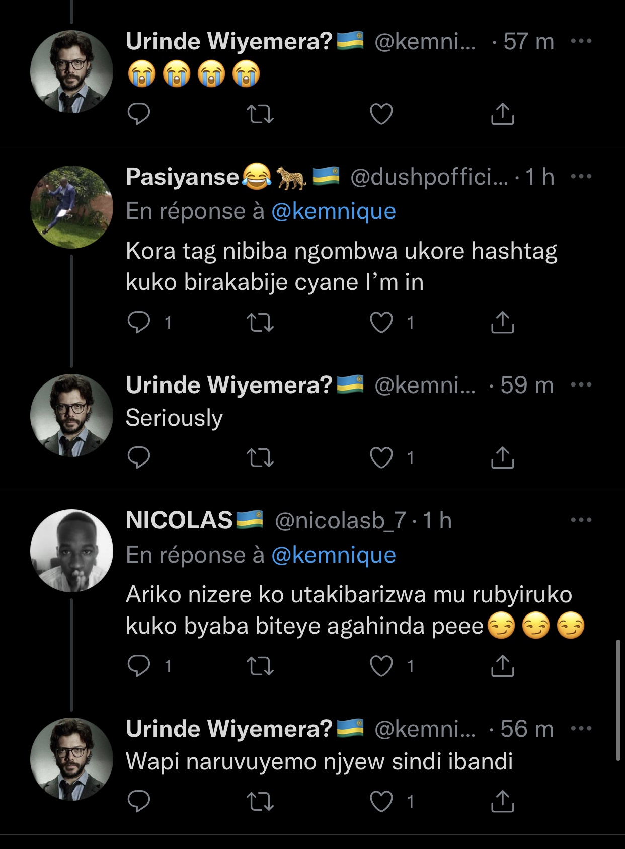The image size is (625, 849).
Task: Open more options on NICOLAS's tweet
Action: tap(581, 520)
